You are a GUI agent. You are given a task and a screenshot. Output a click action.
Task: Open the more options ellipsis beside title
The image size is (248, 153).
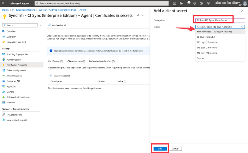point(143,15)
